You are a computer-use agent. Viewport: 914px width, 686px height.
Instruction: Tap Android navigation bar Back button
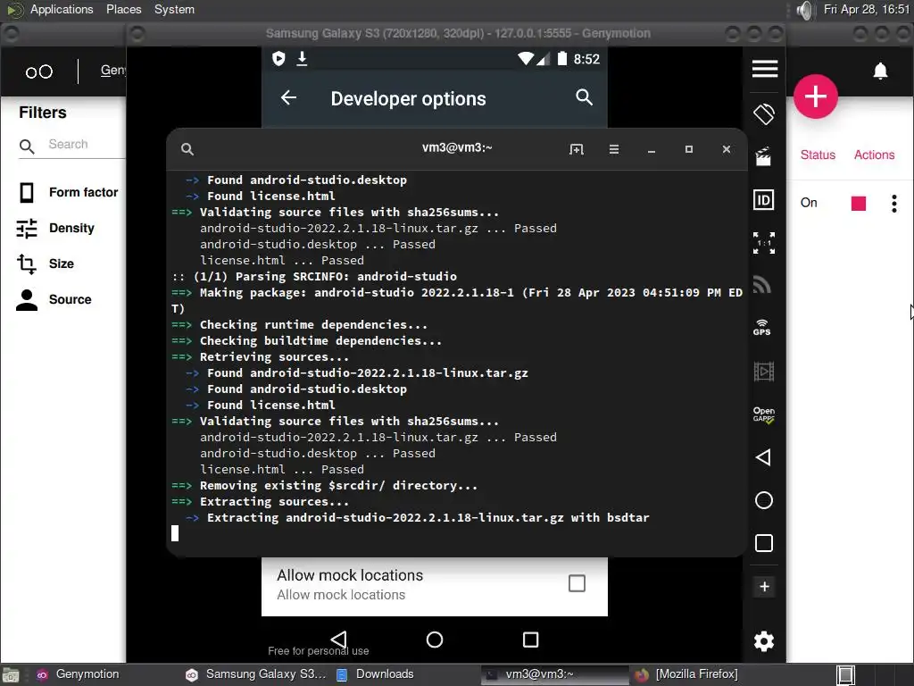pos(338,640)
